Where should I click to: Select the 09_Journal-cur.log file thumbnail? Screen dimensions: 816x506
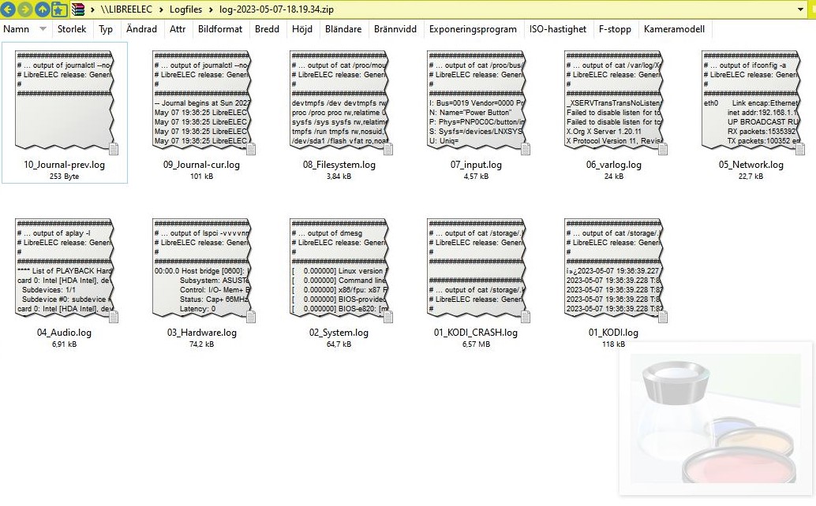pyautogui.click(x=201, y=99)
